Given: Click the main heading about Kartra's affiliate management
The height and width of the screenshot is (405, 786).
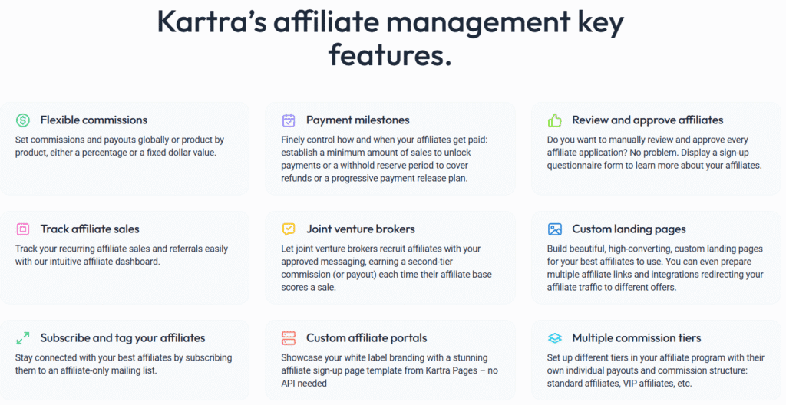Looking at the screenshot, I should (391, 37).
